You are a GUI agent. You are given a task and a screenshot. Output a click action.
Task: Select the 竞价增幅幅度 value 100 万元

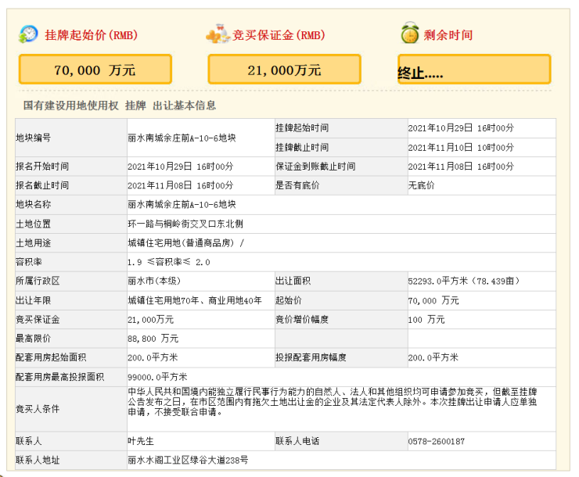tap(426, 320)
